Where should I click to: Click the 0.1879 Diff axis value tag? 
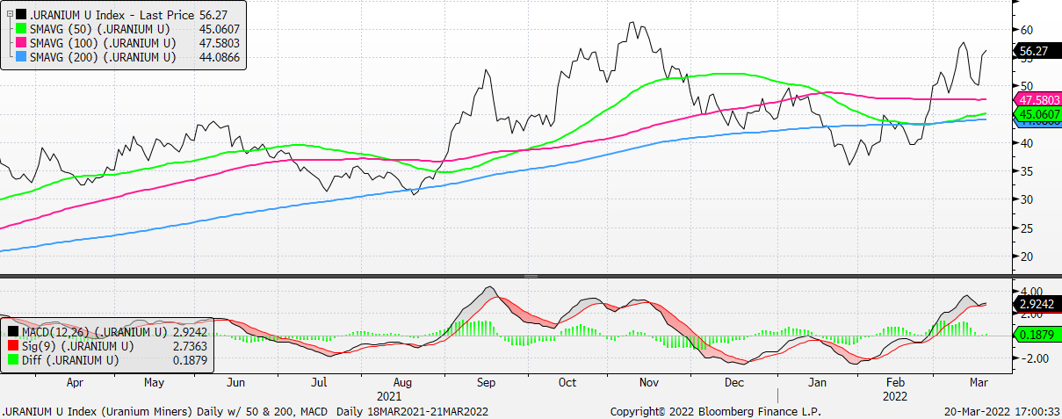point(1036,335)
